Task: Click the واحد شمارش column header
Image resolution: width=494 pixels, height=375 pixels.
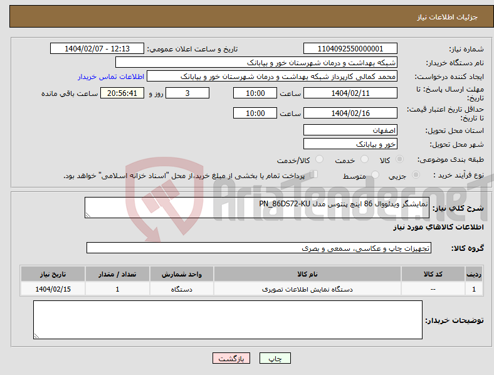Action: click(x=182, y=274)
